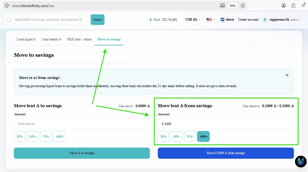The image size is (308, 172).
Task: Click the Create account link
Action: pyautogui.click(x=248, y=20)
